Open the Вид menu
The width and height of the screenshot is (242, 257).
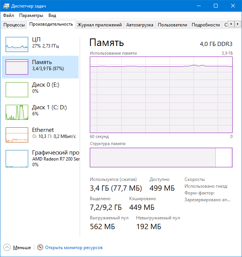click(52, 15)
